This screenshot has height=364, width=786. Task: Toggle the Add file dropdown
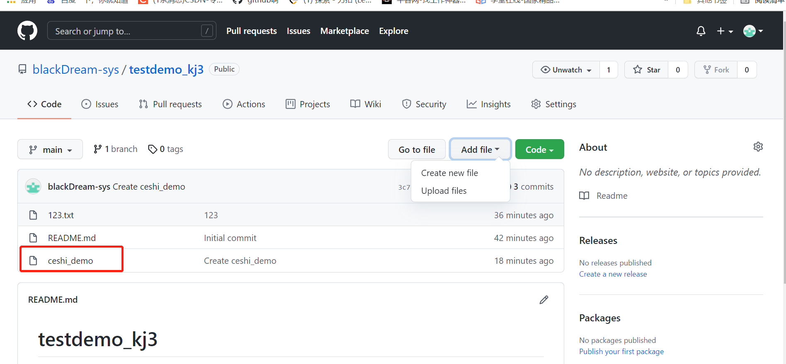(480, 149)
